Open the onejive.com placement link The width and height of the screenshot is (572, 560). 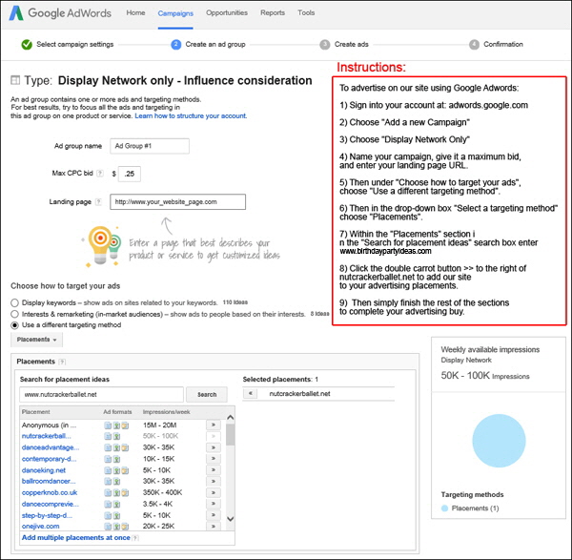[x=40, y=527]
